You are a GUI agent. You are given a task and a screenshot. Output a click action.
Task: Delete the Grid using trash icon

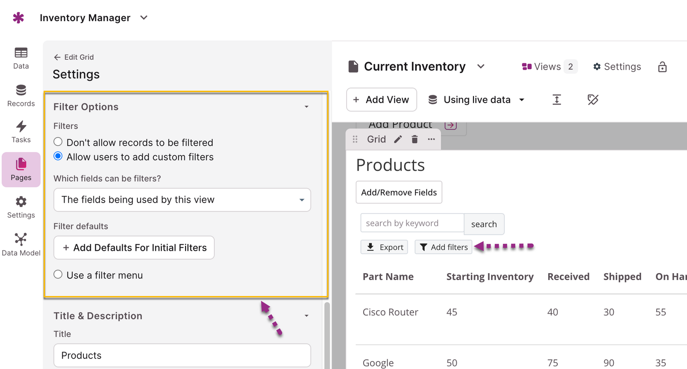[x=414, y=139]
